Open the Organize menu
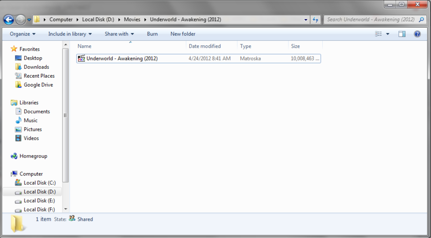The image size is (431, 238). tap(23, 34)
